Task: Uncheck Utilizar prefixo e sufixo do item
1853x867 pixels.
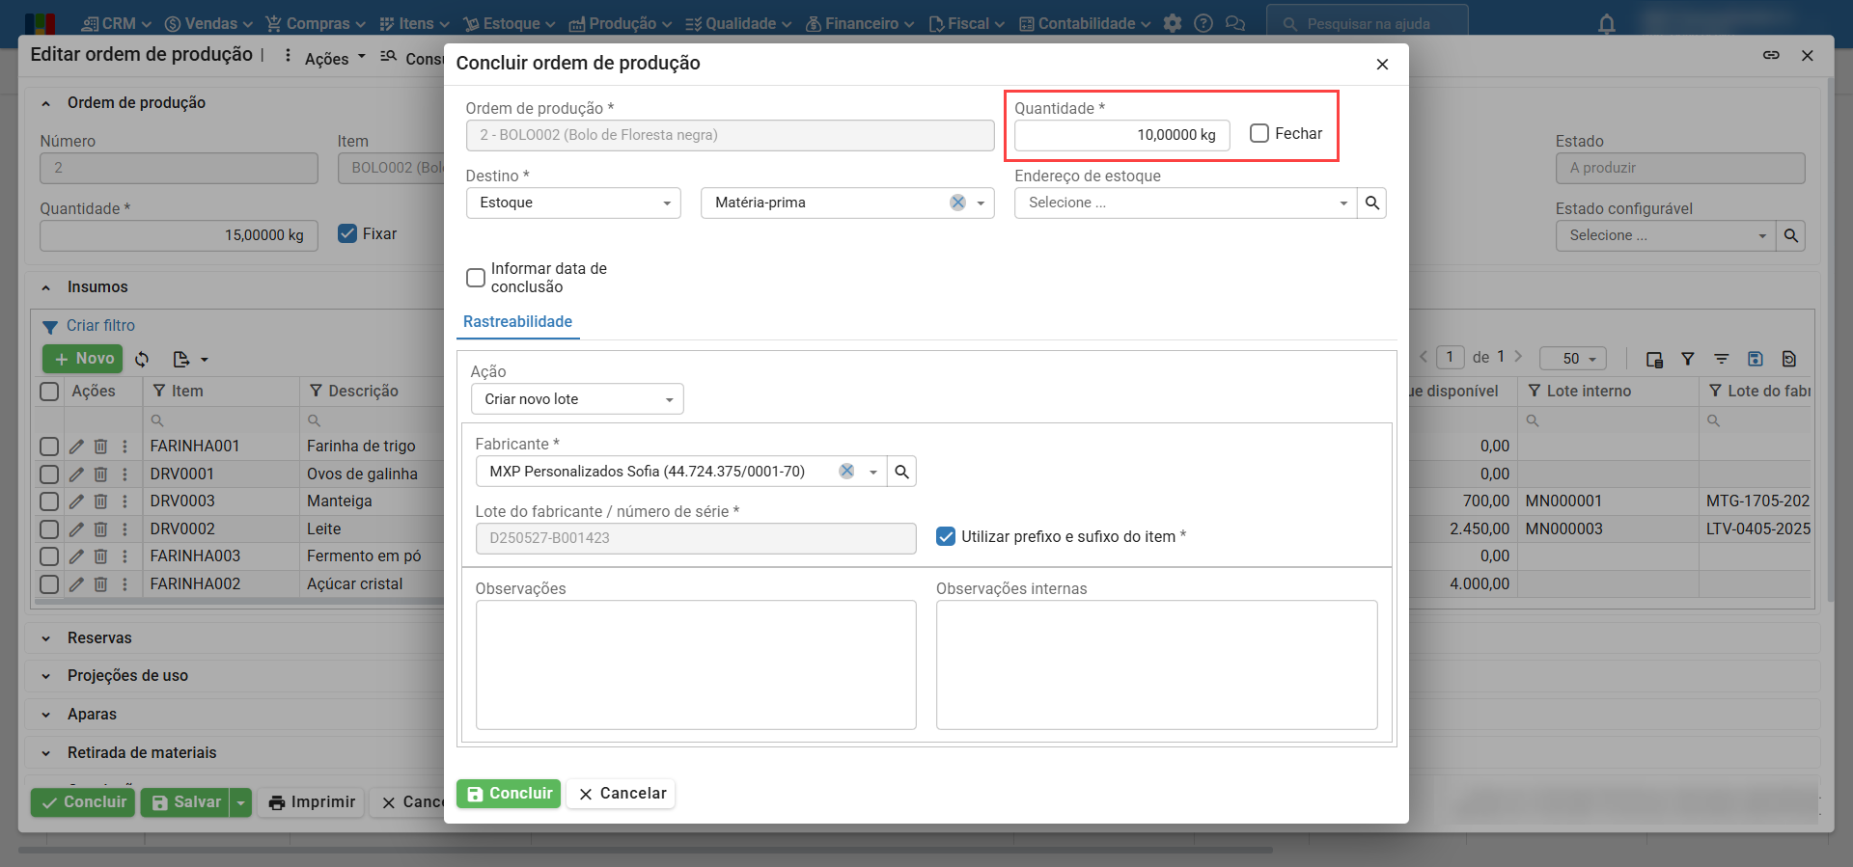Action: [946, 536]
